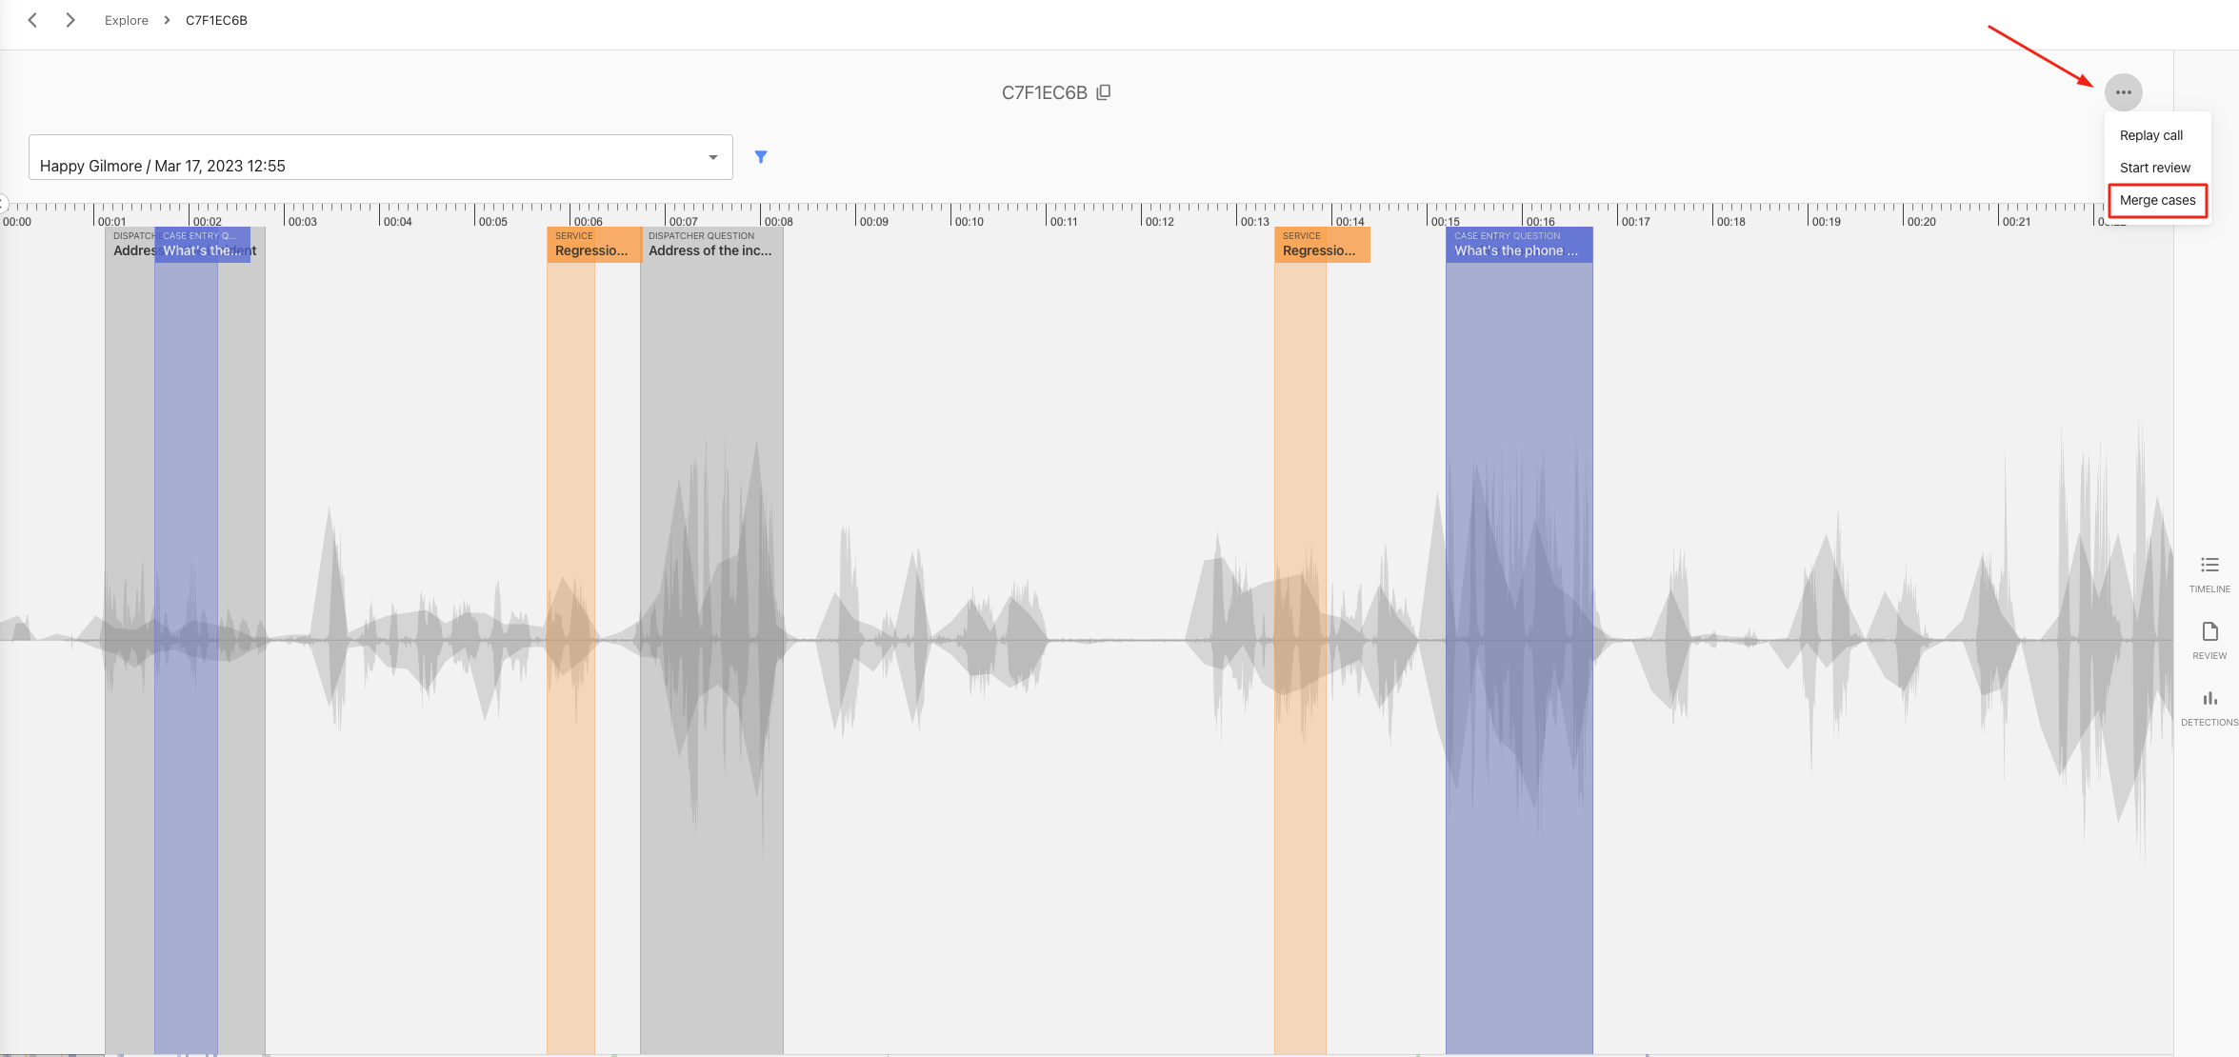Image resolution: width=2239 pixels, height=1057 pixels.
Task: Go to Explore breadcrumb link
Action: [x=127, y=20]
